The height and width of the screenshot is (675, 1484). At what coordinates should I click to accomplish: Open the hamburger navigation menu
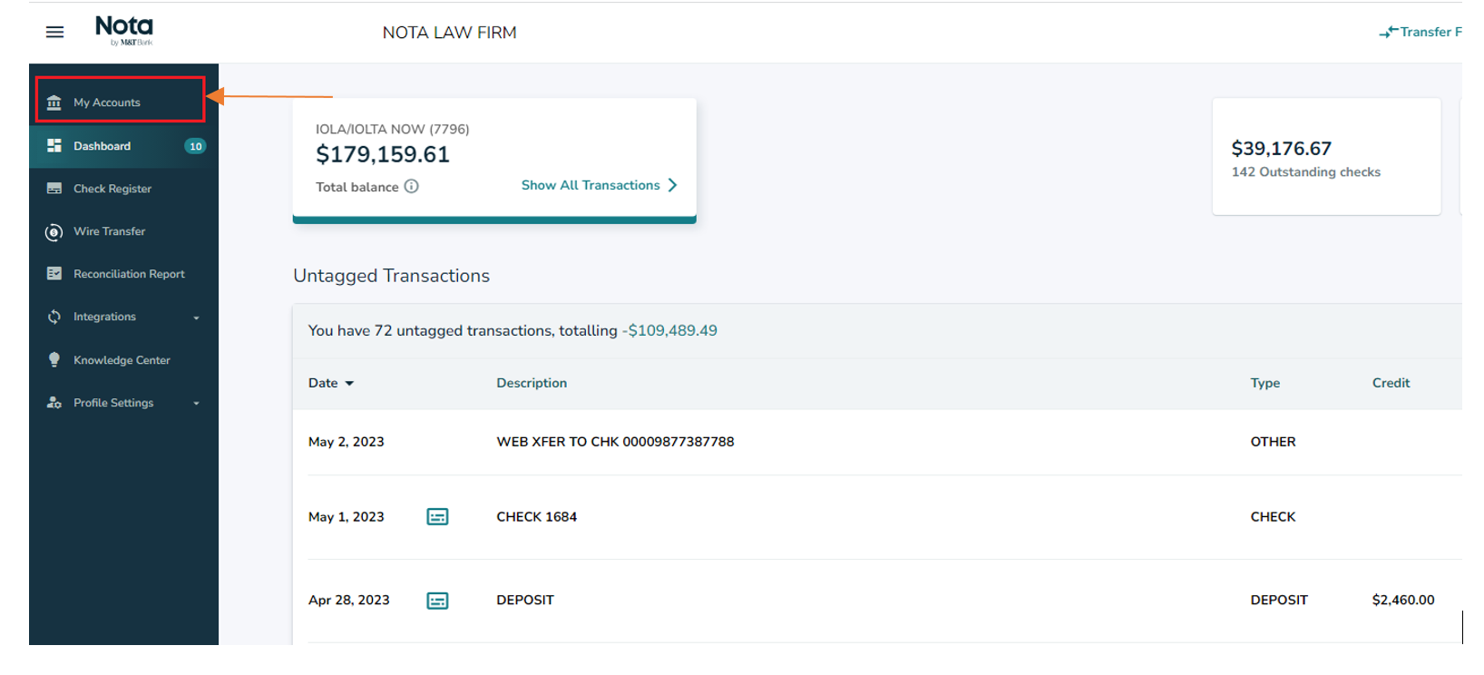54,33
